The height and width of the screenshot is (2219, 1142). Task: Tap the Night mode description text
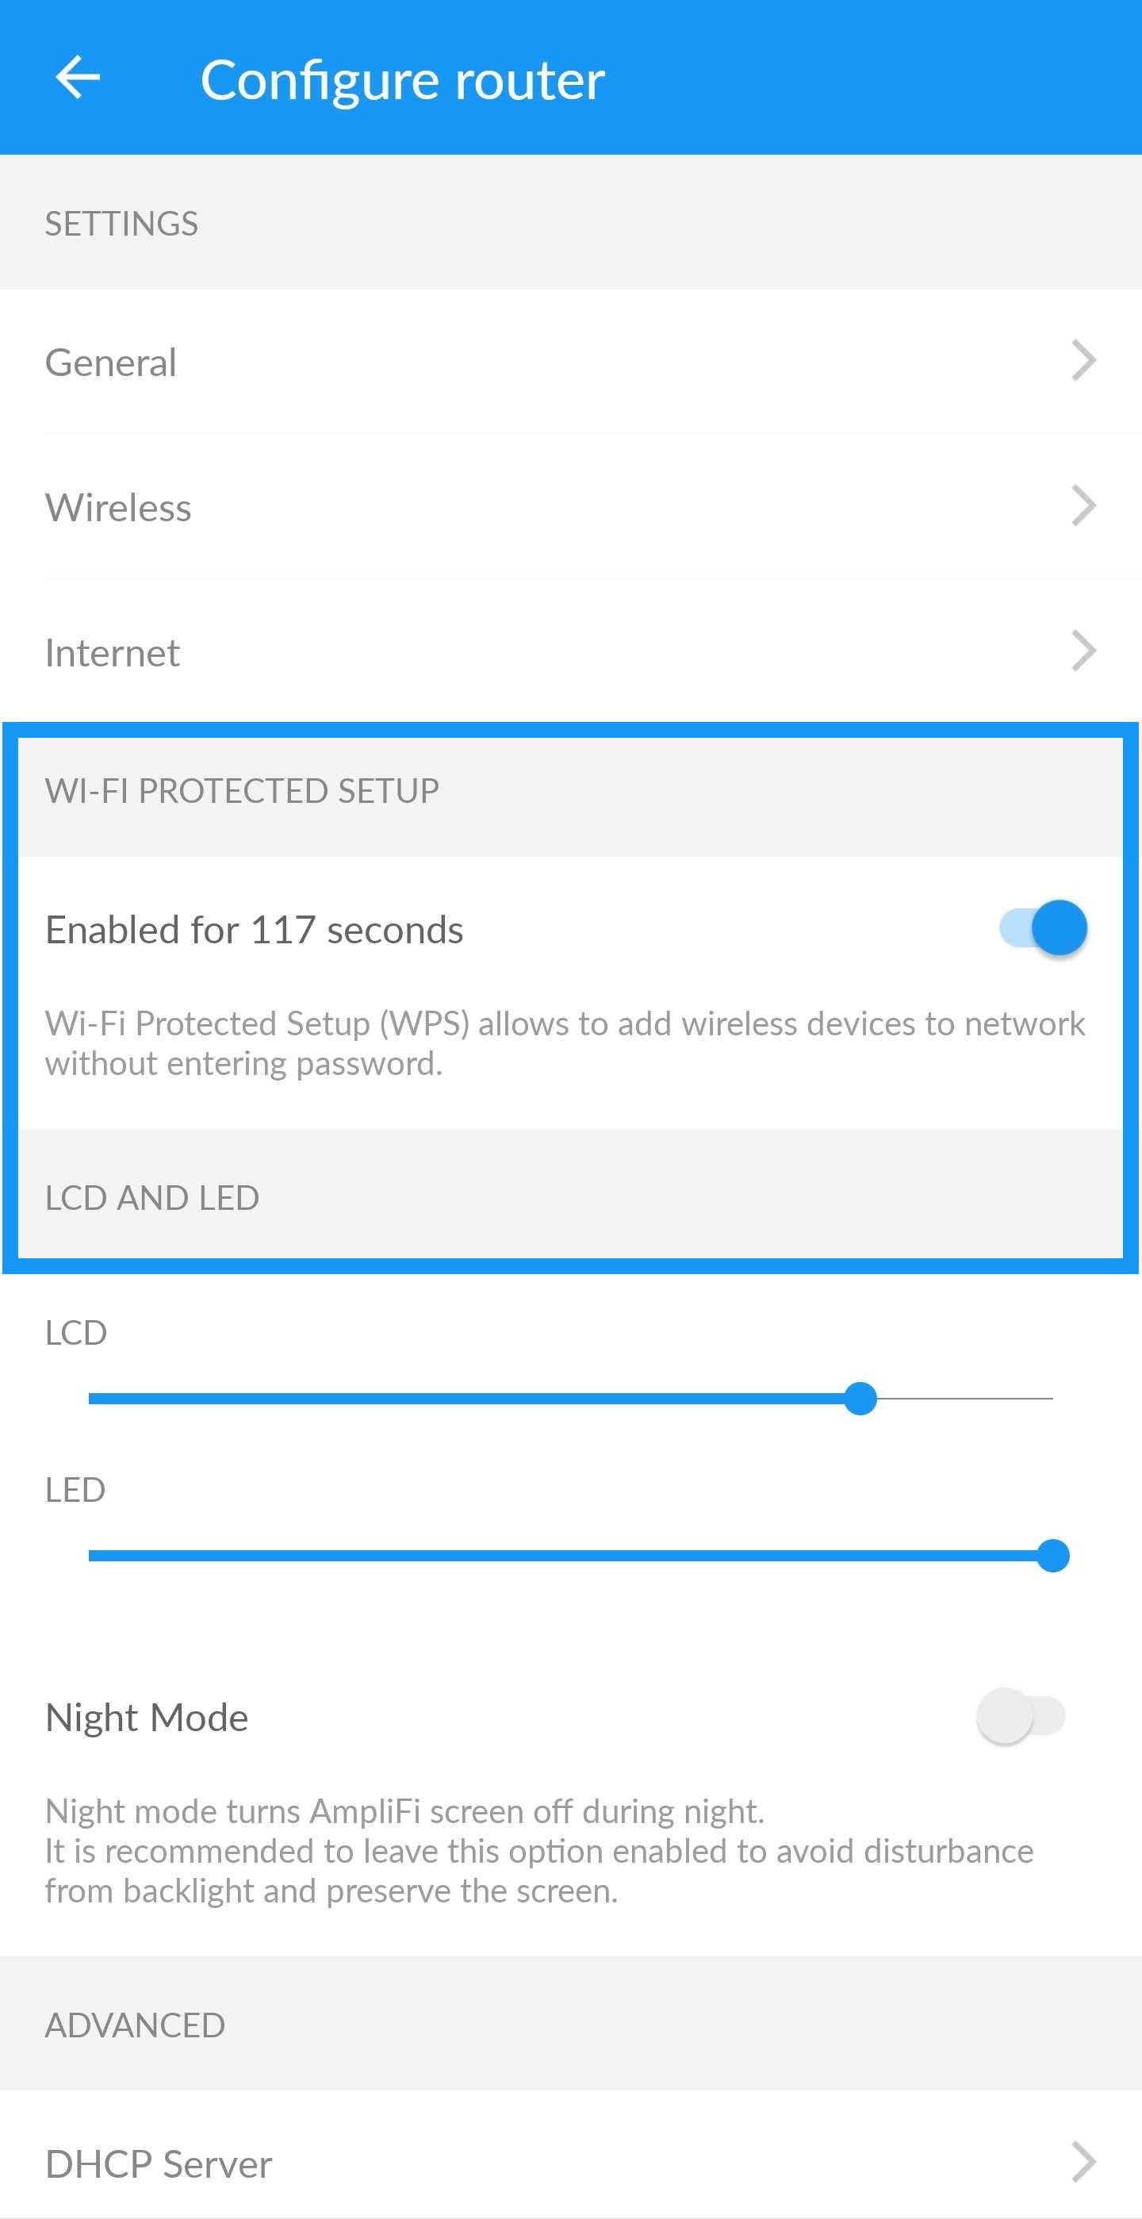point(539,1850)
